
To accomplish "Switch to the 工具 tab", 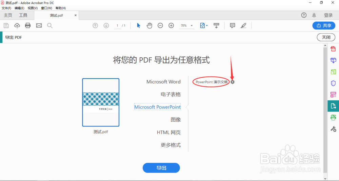I will pyautogui.click(x=23, y=15).
